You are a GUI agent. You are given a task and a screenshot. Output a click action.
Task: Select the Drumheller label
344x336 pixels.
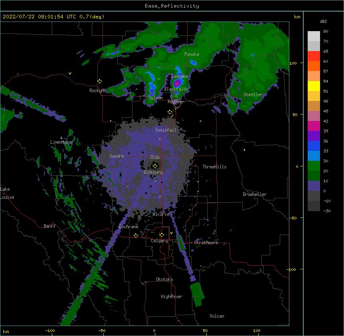click(255, 194)
